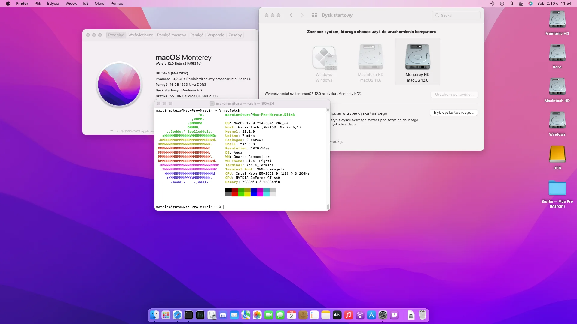The width and height of the screenshot is (577, 324).
Task: Launch Apple TV from the Dock
Action: [337, 315]
